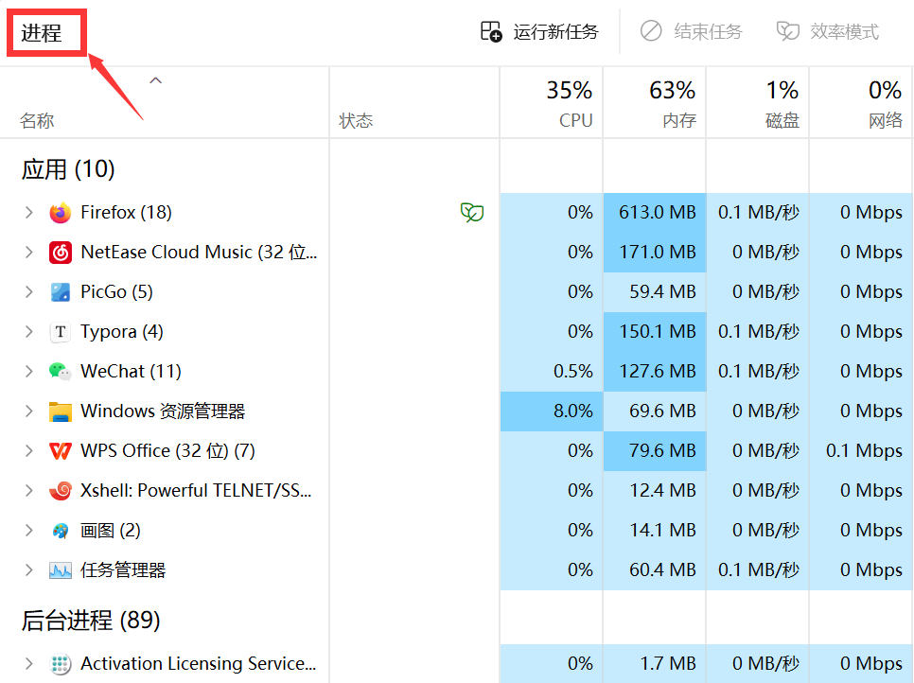Select the Windows 资源管理器 row name
Image resolution: width=914 pixels, height=683 pixels.
(x=163, y=411)
